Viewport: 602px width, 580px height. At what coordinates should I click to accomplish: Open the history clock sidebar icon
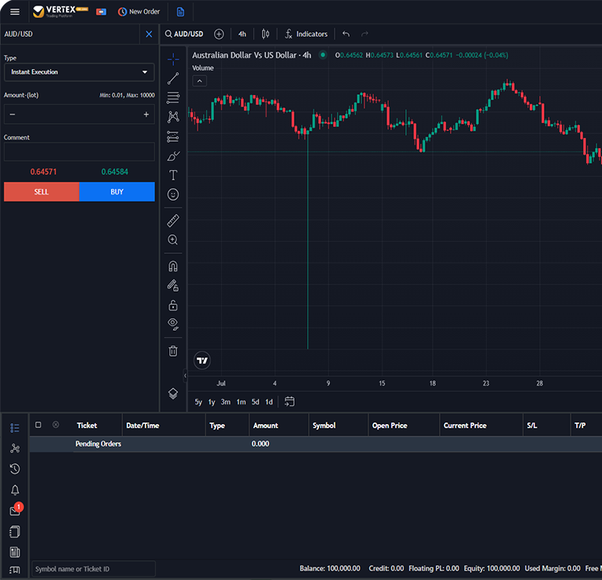[x=15, y=469]
